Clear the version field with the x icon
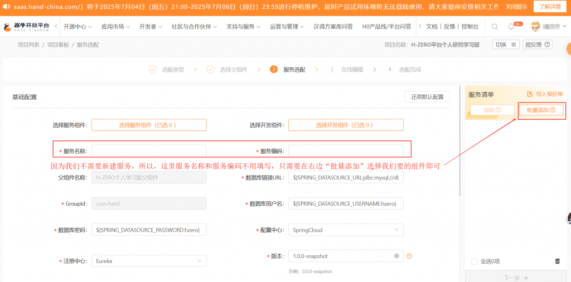 pyautogui.click(x=396, y=256)
